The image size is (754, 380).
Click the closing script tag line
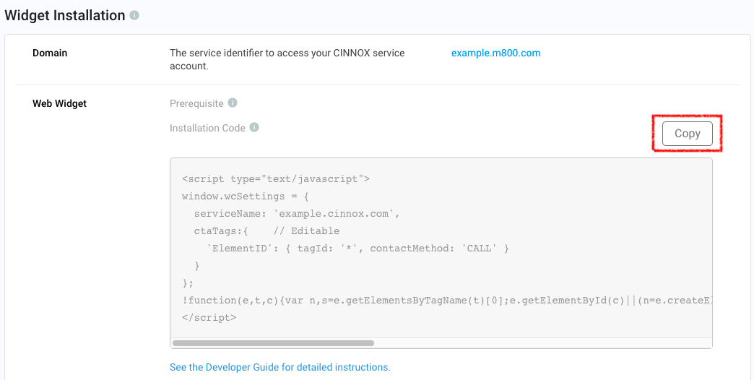209,318
